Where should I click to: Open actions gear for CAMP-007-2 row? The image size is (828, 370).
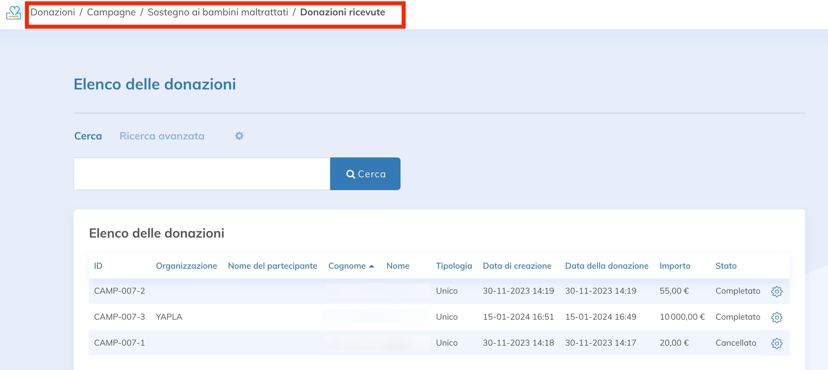(x=777, y=291)
